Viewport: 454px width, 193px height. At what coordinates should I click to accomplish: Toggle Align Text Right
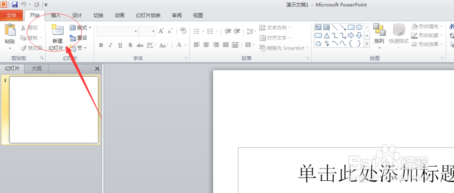point(216,45)
